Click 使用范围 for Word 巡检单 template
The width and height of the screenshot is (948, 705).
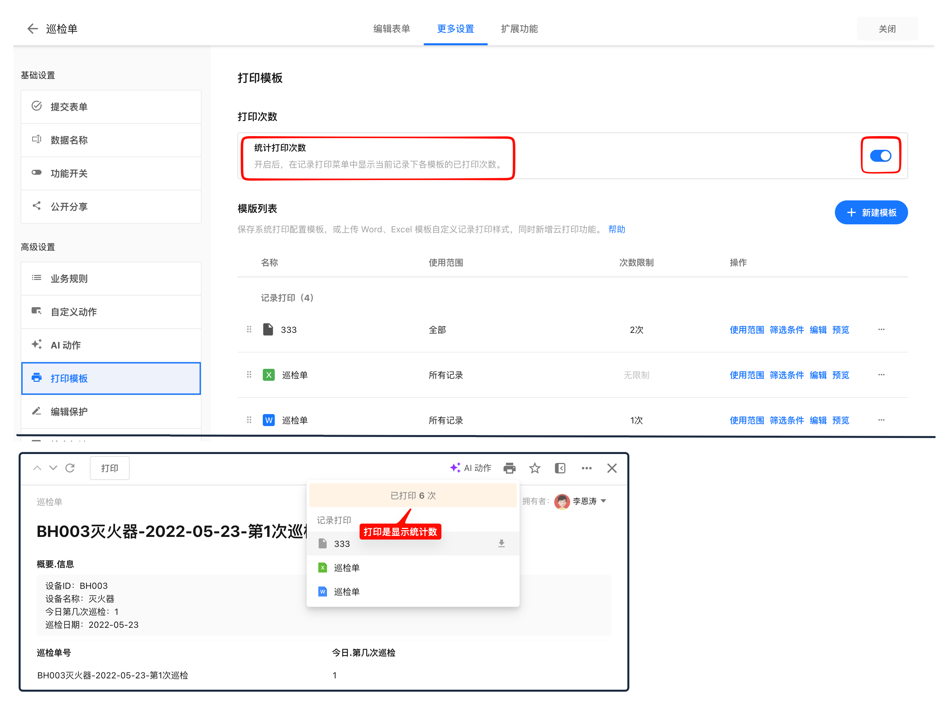[746, 420]
